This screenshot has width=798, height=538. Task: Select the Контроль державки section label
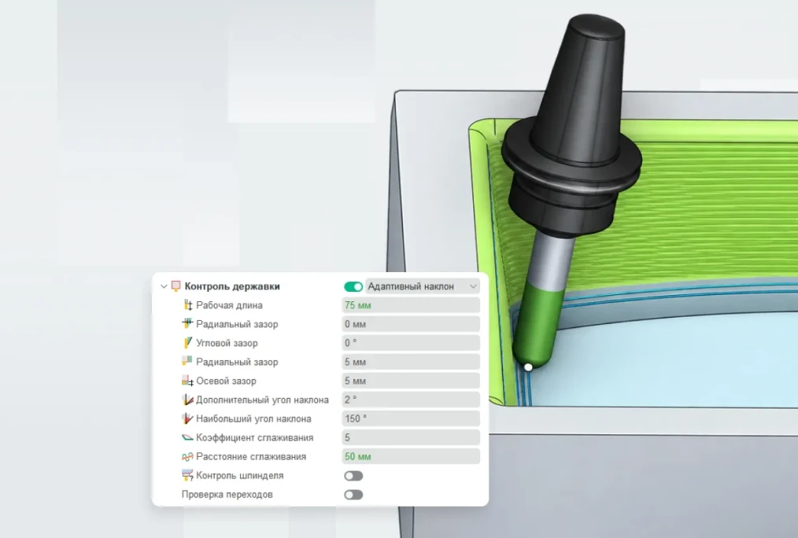coord(232,286)
